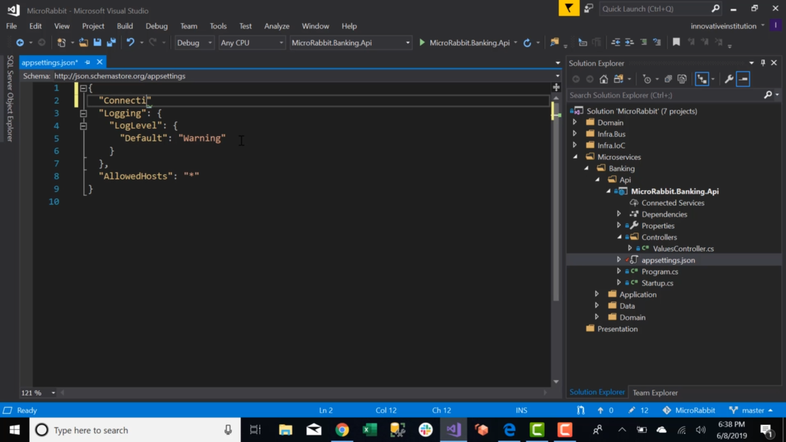Open the Analyze menu

coord(276,26)
